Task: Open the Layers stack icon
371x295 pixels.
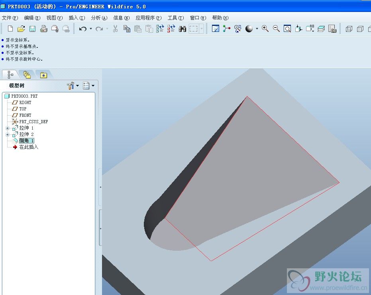Action: [321, 29]
